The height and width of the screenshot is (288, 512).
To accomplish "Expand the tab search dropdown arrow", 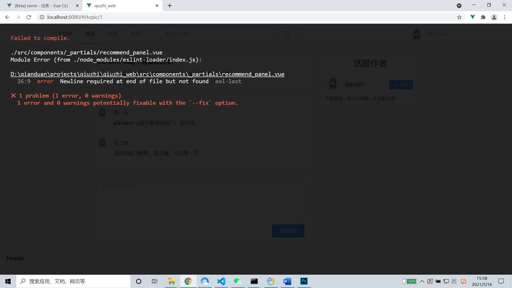I will [x=459, y=6].
